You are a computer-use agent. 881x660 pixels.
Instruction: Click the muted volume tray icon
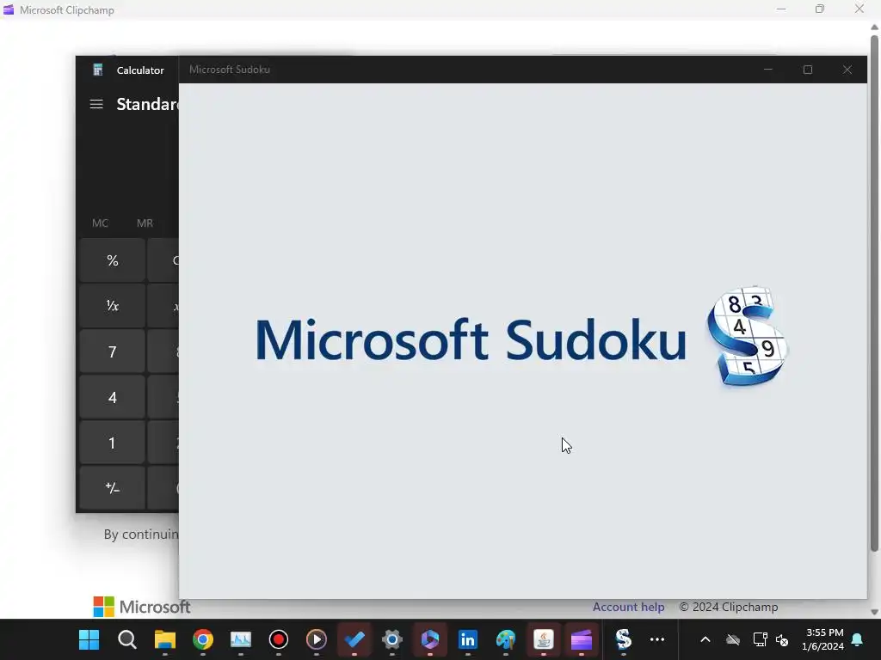781,639
